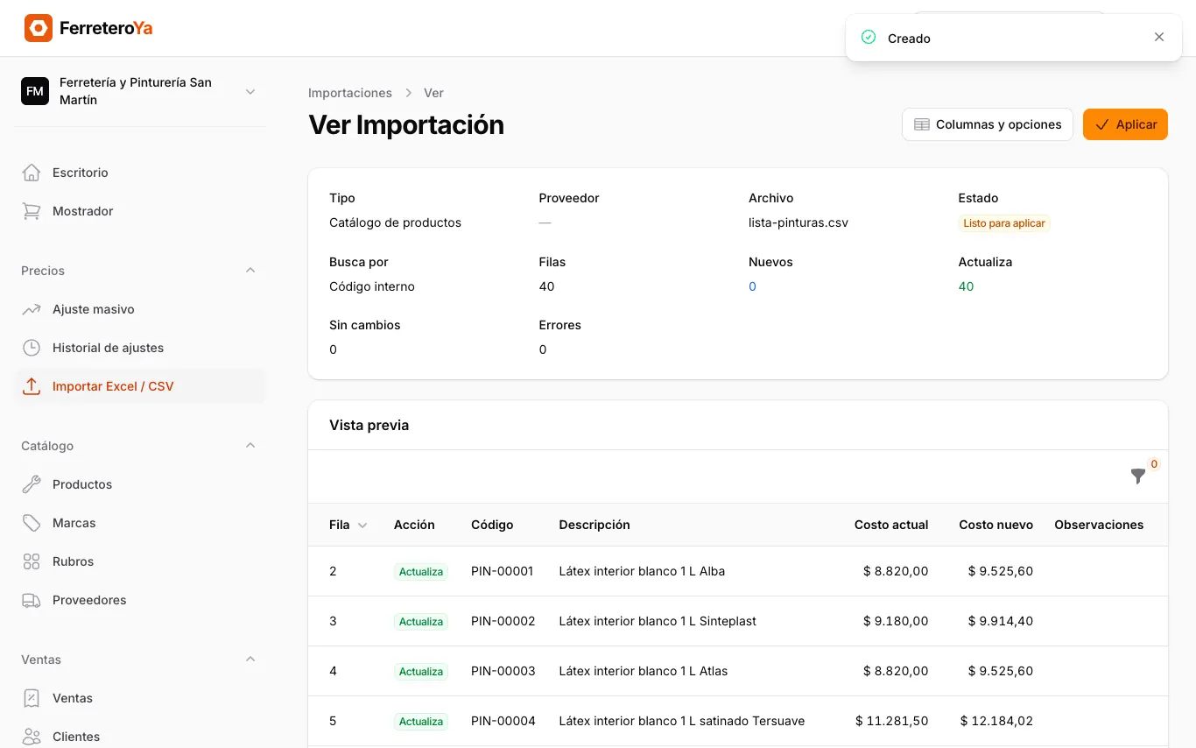Click the Ajuste masivo trend icon

[x=32, y=309]
